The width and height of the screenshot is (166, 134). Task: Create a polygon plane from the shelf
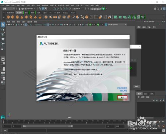[x=26, y=17]
